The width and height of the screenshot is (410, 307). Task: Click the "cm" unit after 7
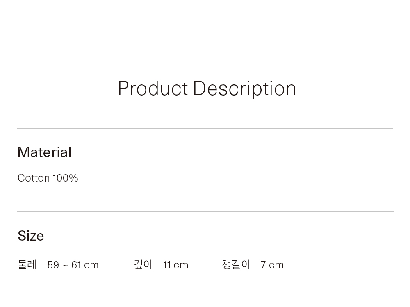[x=276, y=265]
